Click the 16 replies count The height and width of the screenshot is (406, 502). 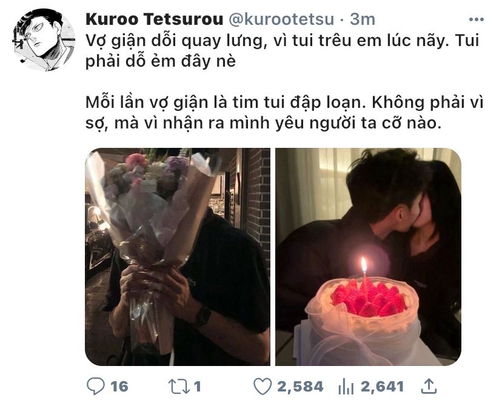pos(119,387)
